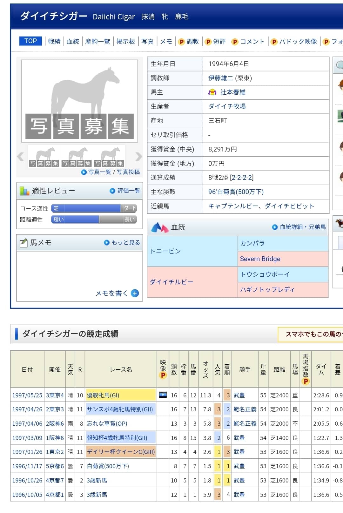Expand もっと見る in horse memo

(x=122, y=243)
